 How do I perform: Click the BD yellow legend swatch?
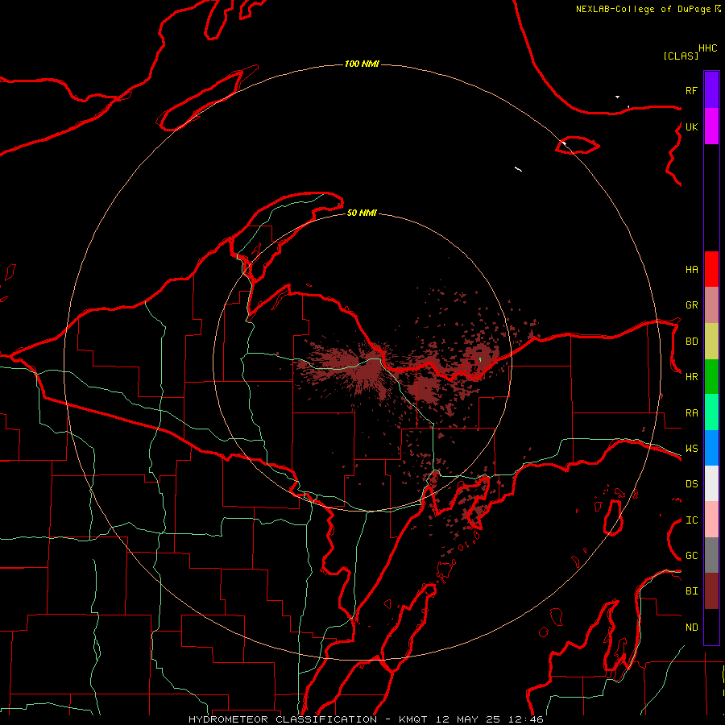(711, 341)
